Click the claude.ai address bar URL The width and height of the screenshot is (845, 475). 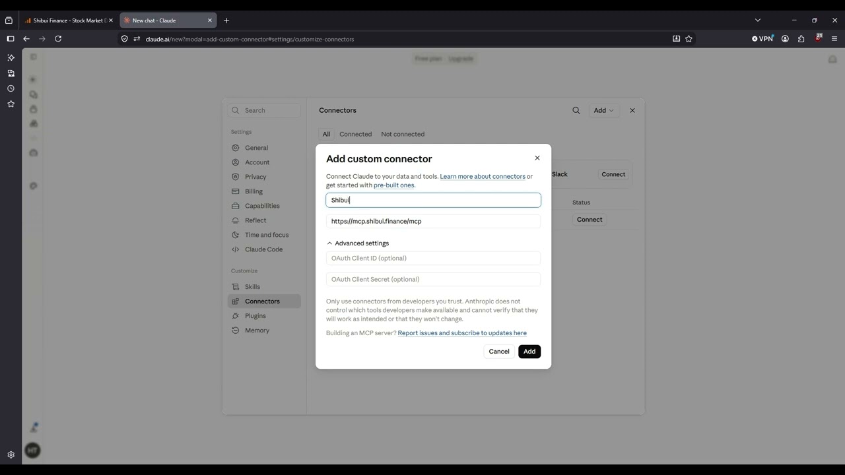(x=250, y=39)
